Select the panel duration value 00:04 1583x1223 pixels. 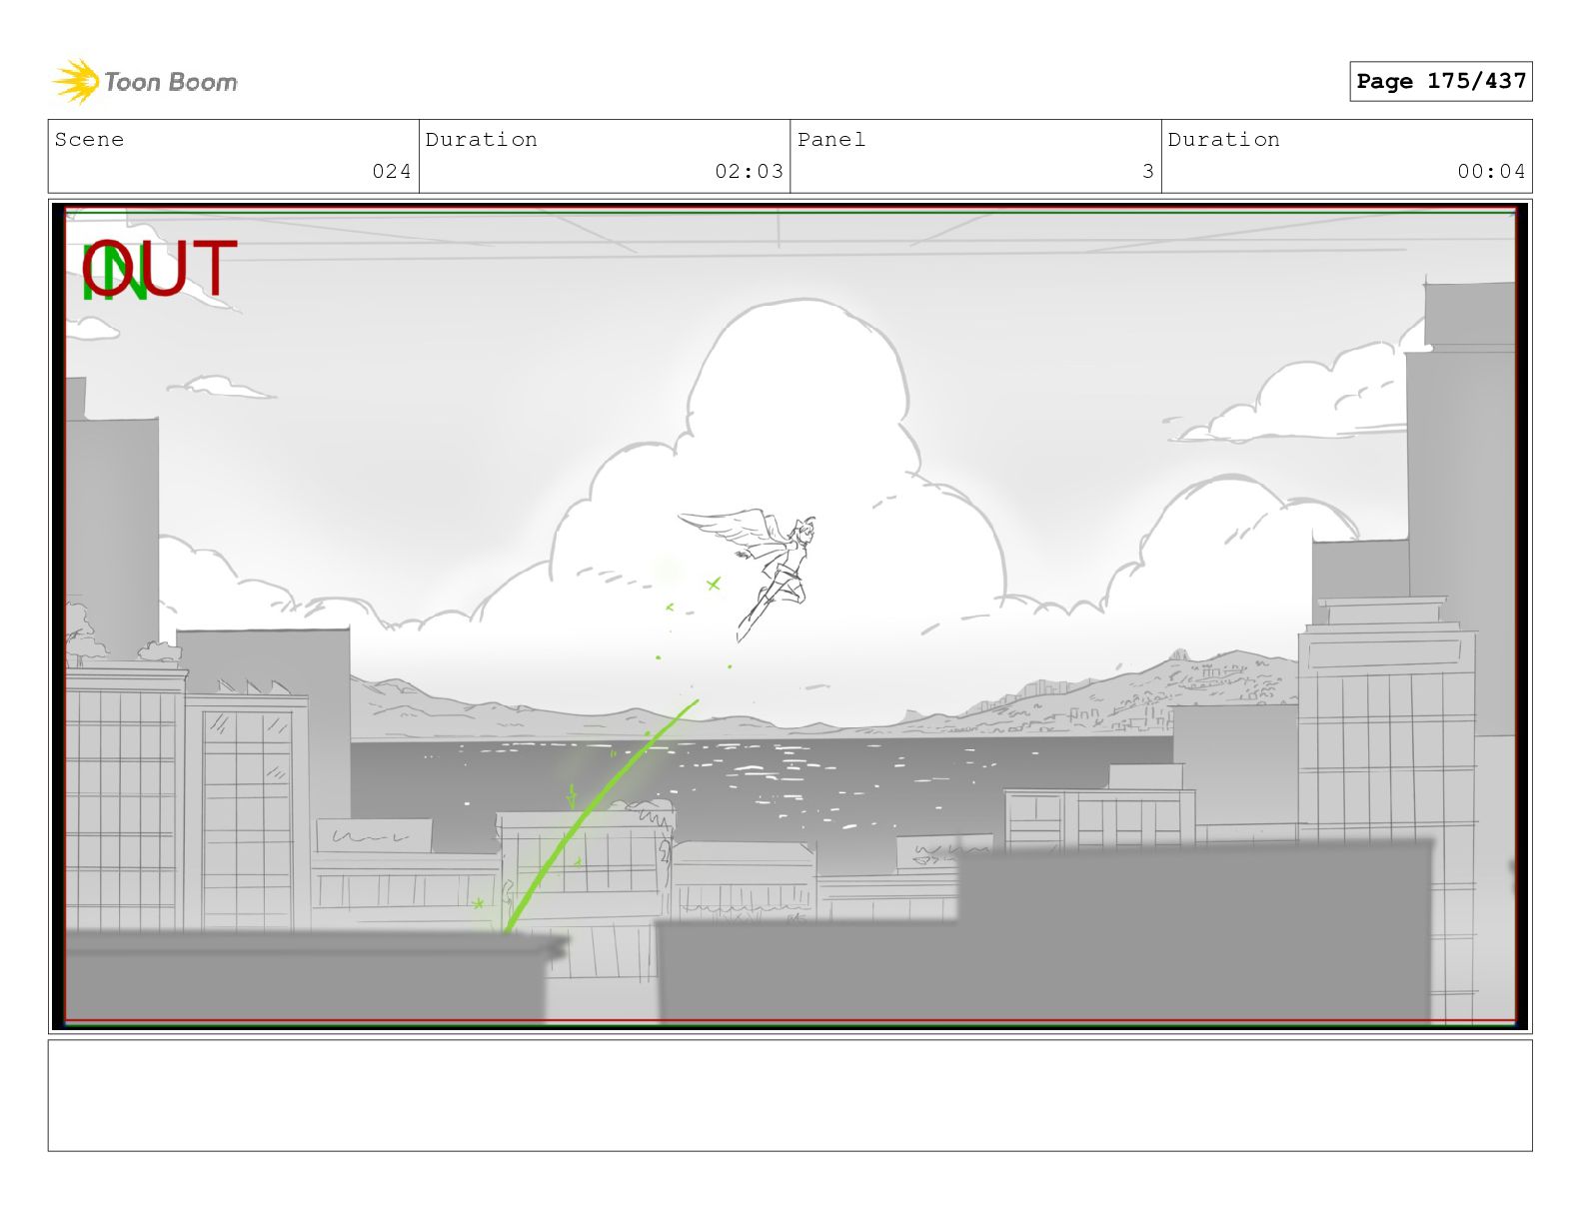[1491, 171]
